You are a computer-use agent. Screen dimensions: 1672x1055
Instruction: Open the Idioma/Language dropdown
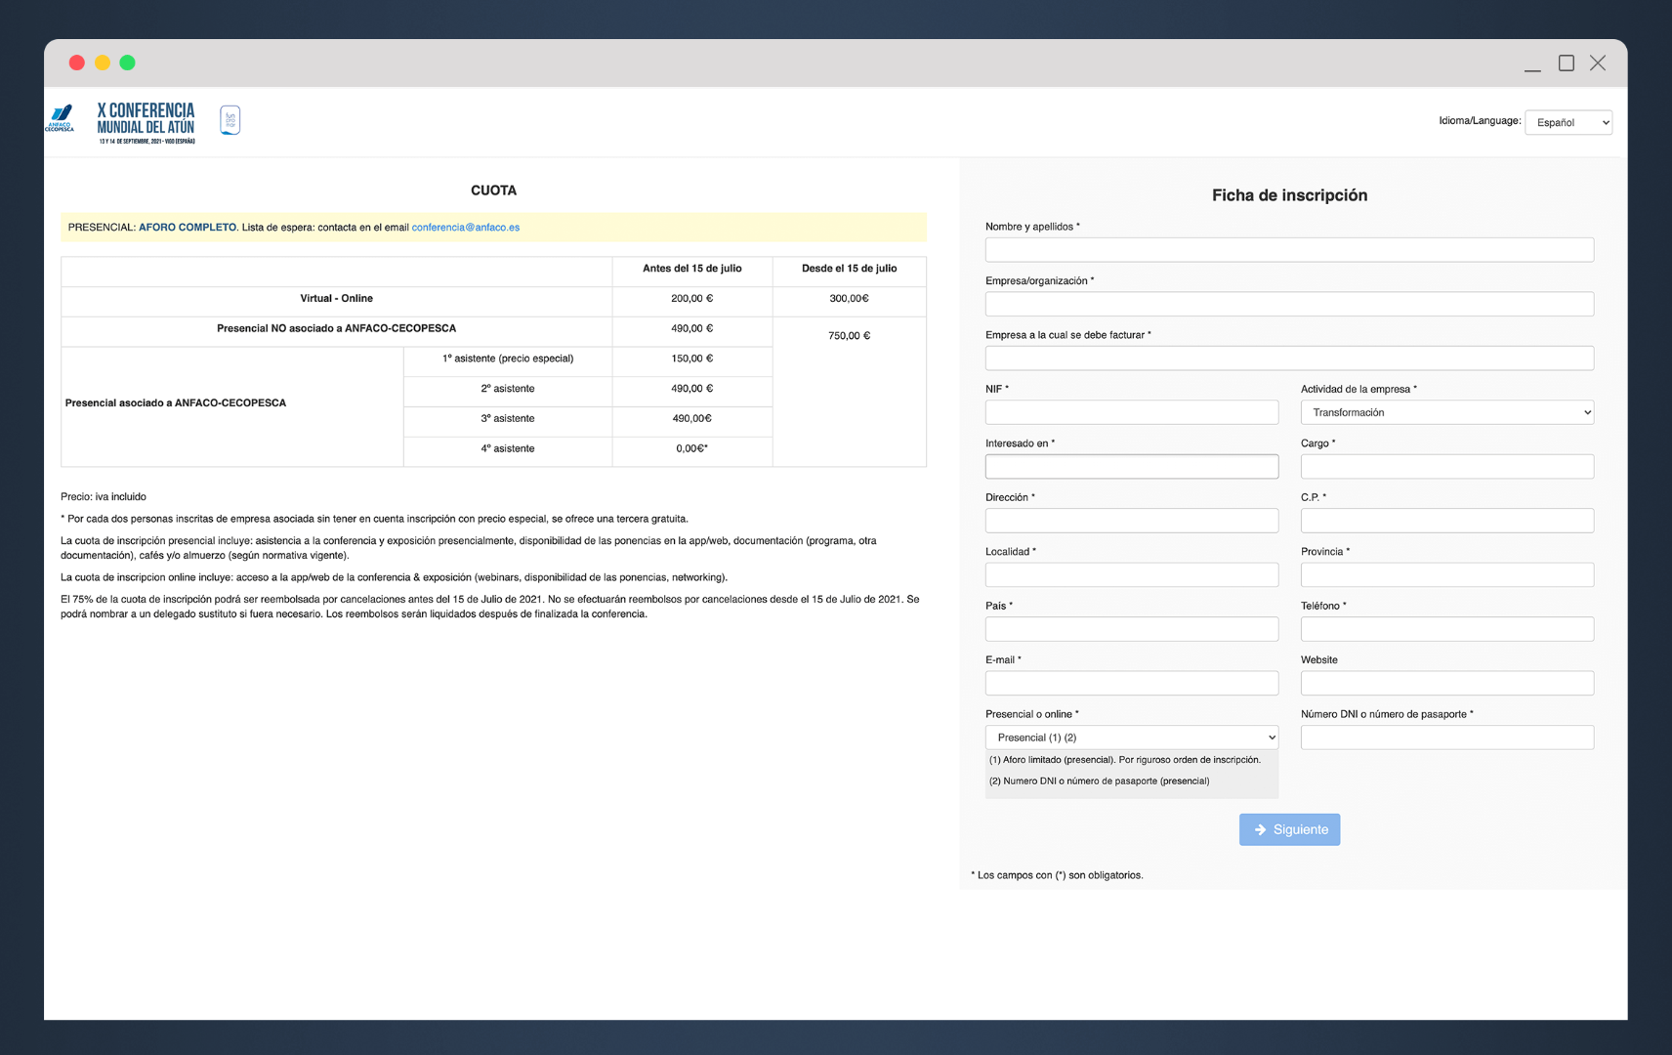(1568, 122)
